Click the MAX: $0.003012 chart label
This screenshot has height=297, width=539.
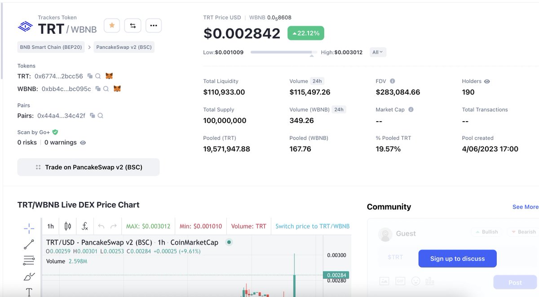point(148,226)
